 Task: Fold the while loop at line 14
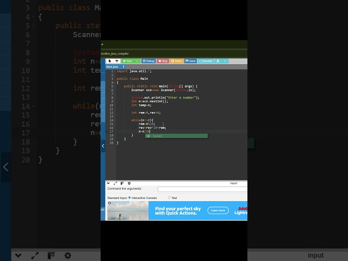coord(115,120)
